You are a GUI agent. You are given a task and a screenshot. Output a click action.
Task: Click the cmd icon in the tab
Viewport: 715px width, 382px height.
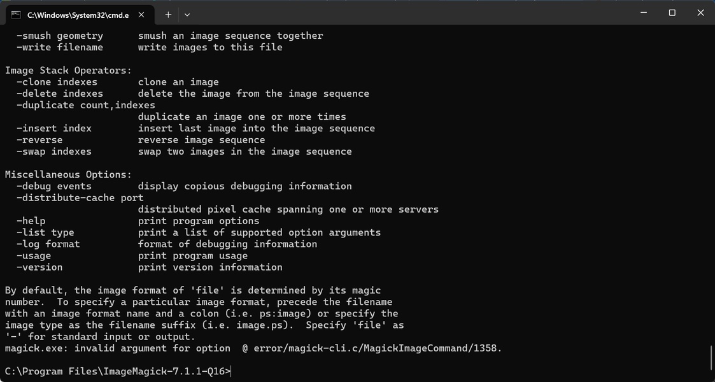(x=16, y=14)
